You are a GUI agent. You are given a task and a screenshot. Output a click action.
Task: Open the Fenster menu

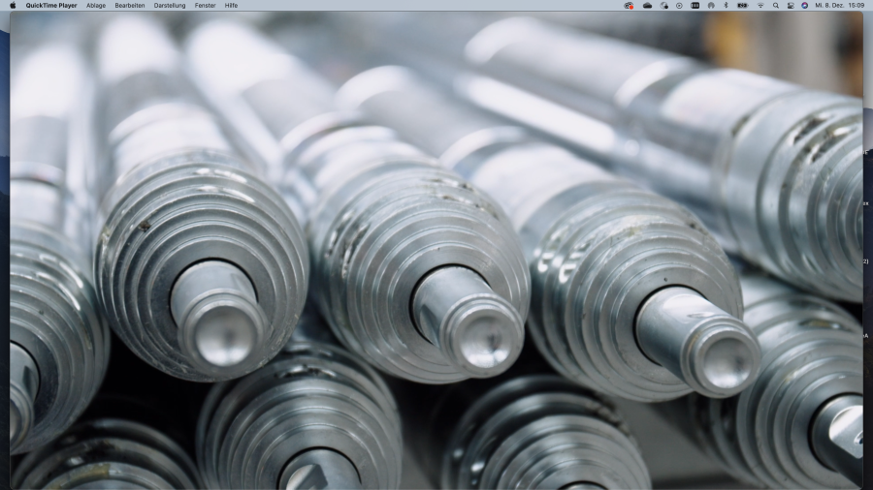(x=206, y=5)
